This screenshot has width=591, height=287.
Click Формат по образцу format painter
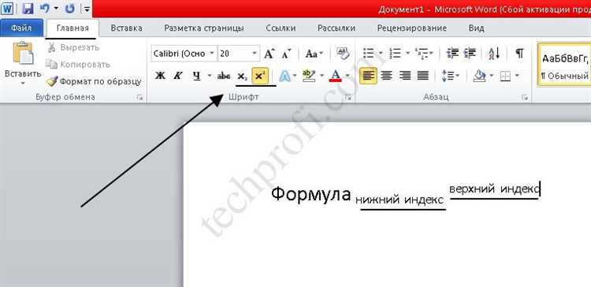(94, 81)
